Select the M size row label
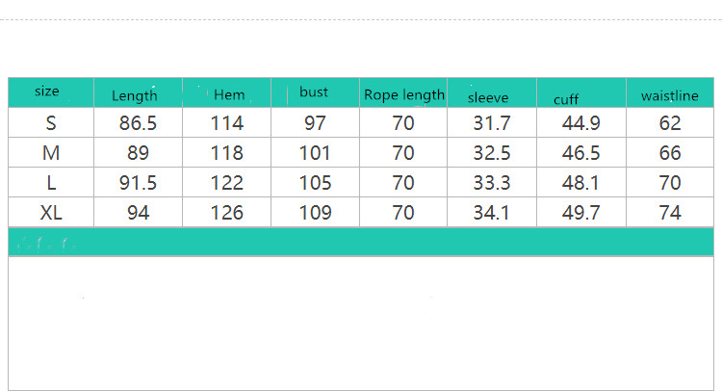The image size is (722, 391). click(x=51, y=152)
